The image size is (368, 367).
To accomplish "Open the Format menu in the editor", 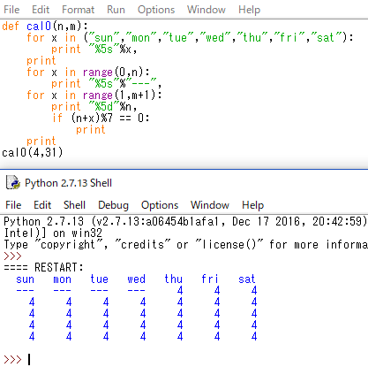I will click(78, 10).
